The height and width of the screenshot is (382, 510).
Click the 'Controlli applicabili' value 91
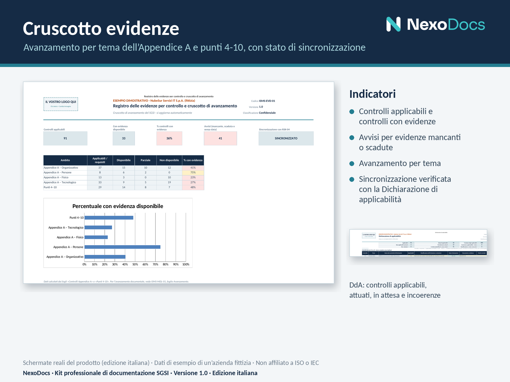tap(65, 138)
